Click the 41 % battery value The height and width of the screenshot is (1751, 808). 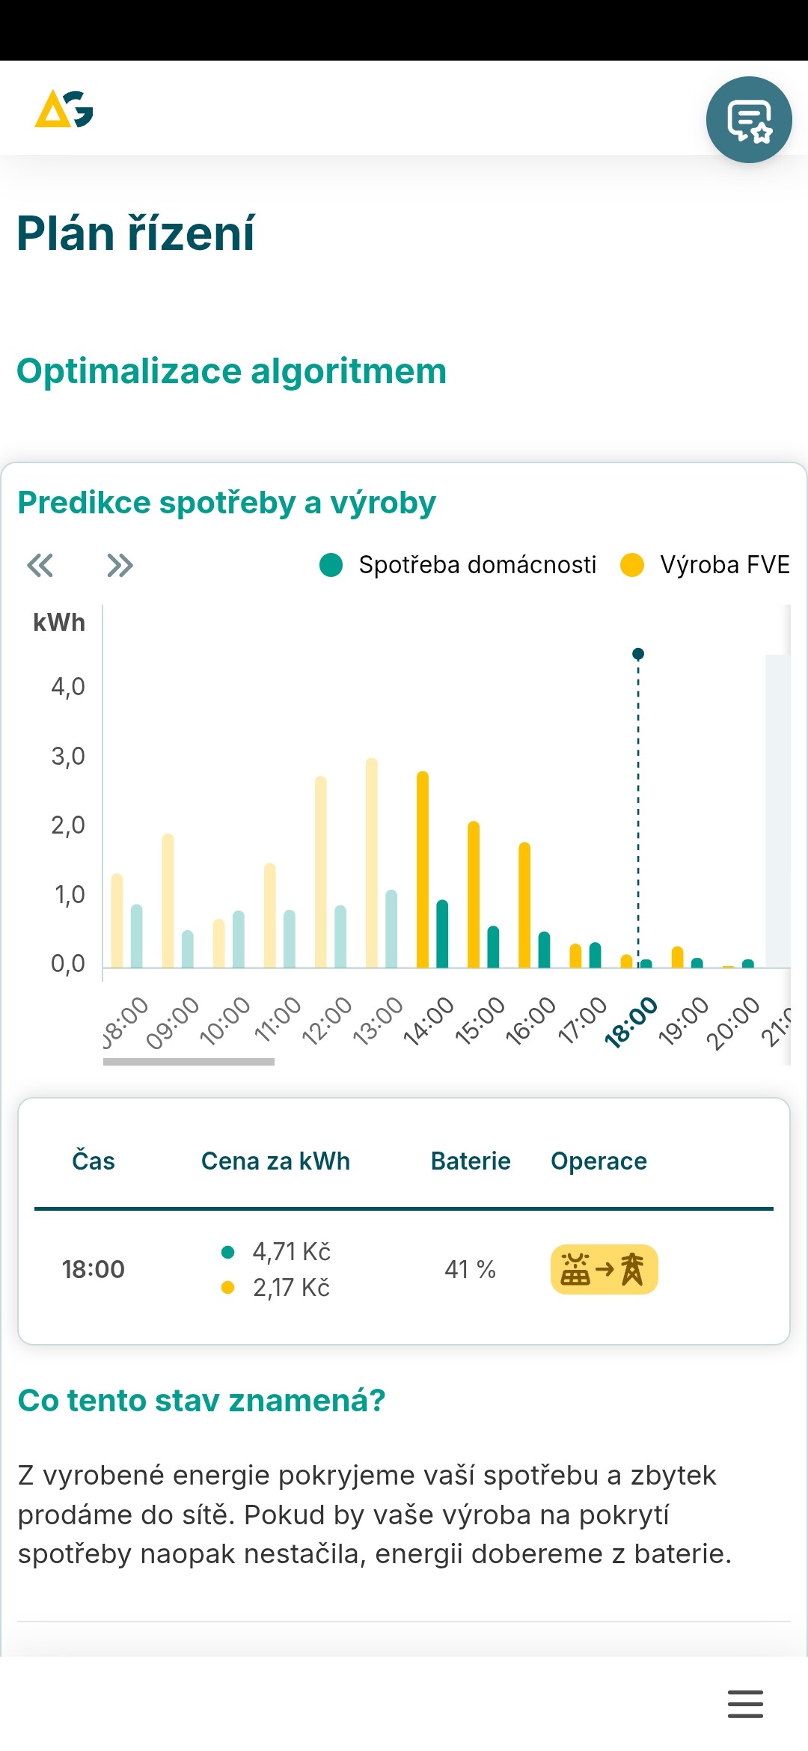click(x=470, y=1269)
